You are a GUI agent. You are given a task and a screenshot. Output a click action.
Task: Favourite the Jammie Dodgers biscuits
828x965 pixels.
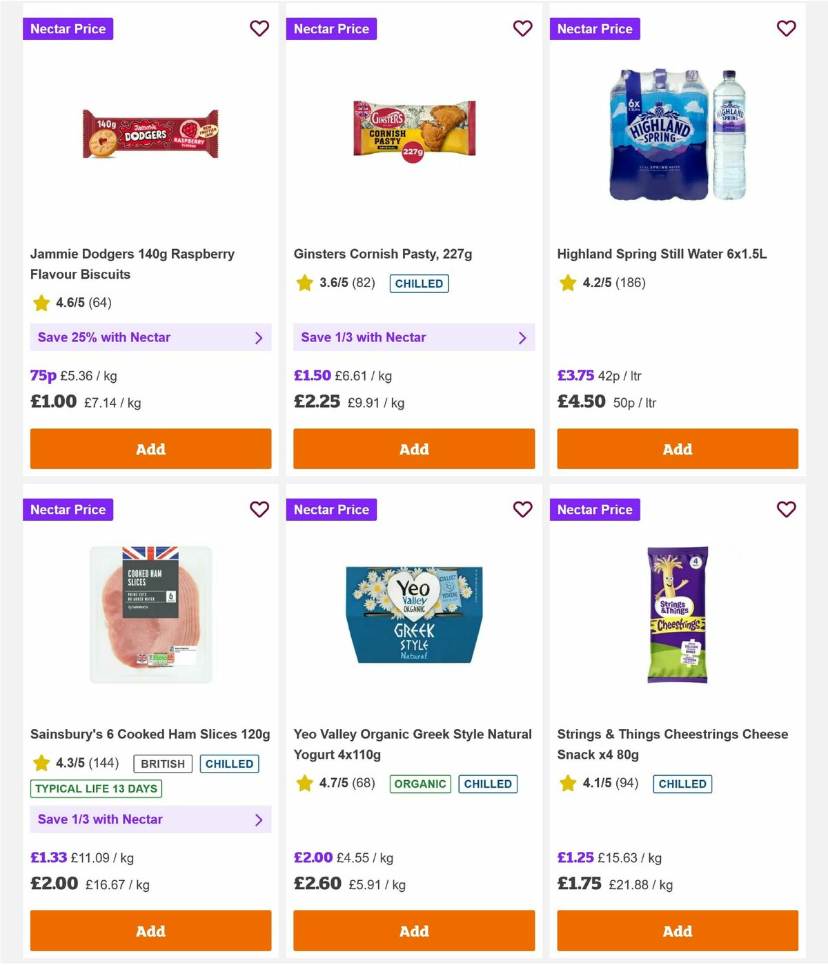[x=259, y=28]
